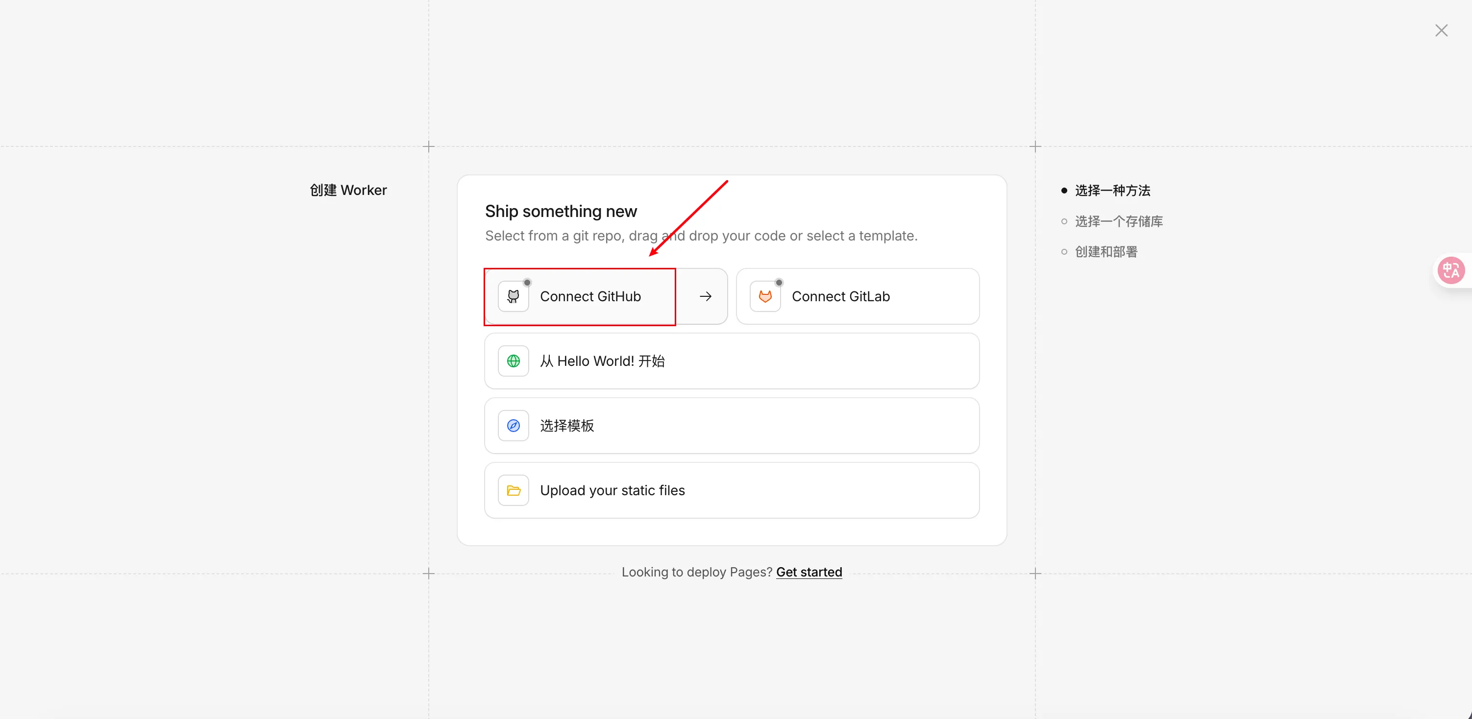Select step 选择一种方法 in progress list
The height and width of the screenshot is (719, 1472).
[1112, 190]
